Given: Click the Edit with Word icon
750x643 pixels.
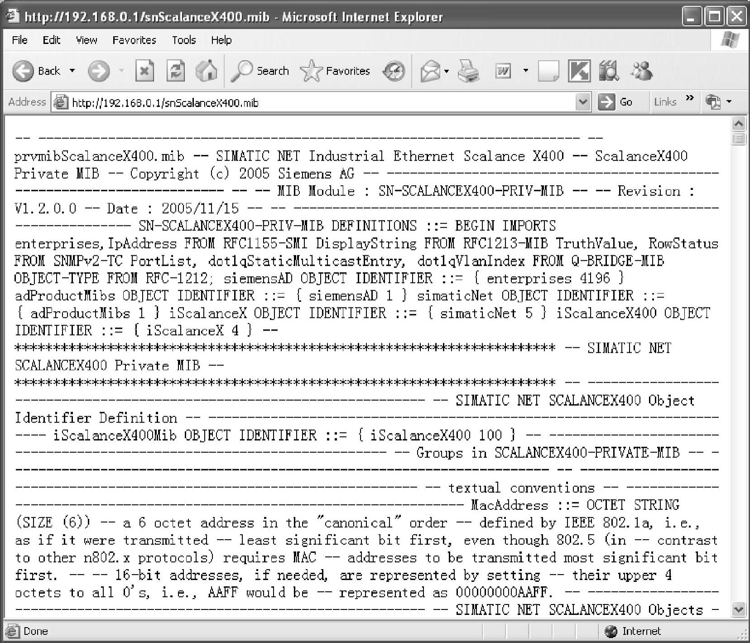Looking at the screenshot, I should [x=503, y=71].
